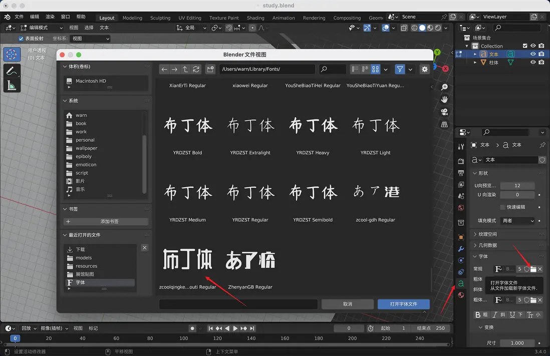Switch file browser to vertical list display mode
This screenshot has width=550, height=356.
(356, 69)
